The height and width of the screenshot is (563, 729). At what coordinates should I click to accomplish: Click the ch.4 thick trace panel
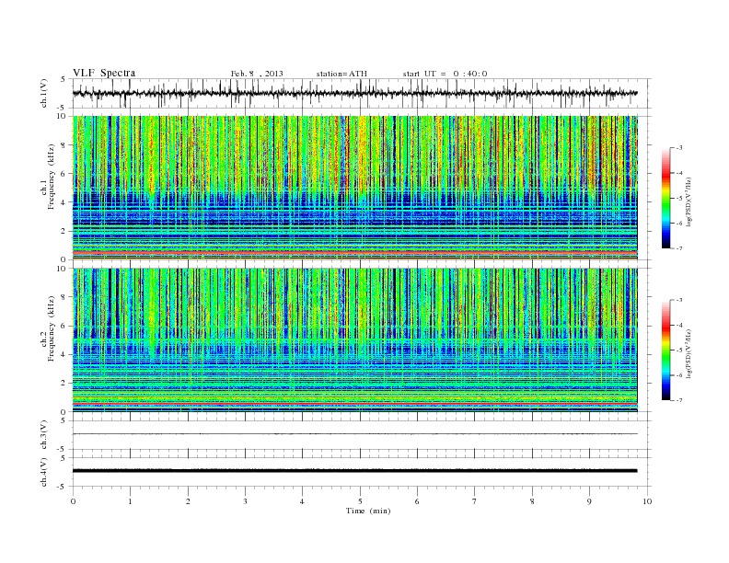click(x=362, y=472)
